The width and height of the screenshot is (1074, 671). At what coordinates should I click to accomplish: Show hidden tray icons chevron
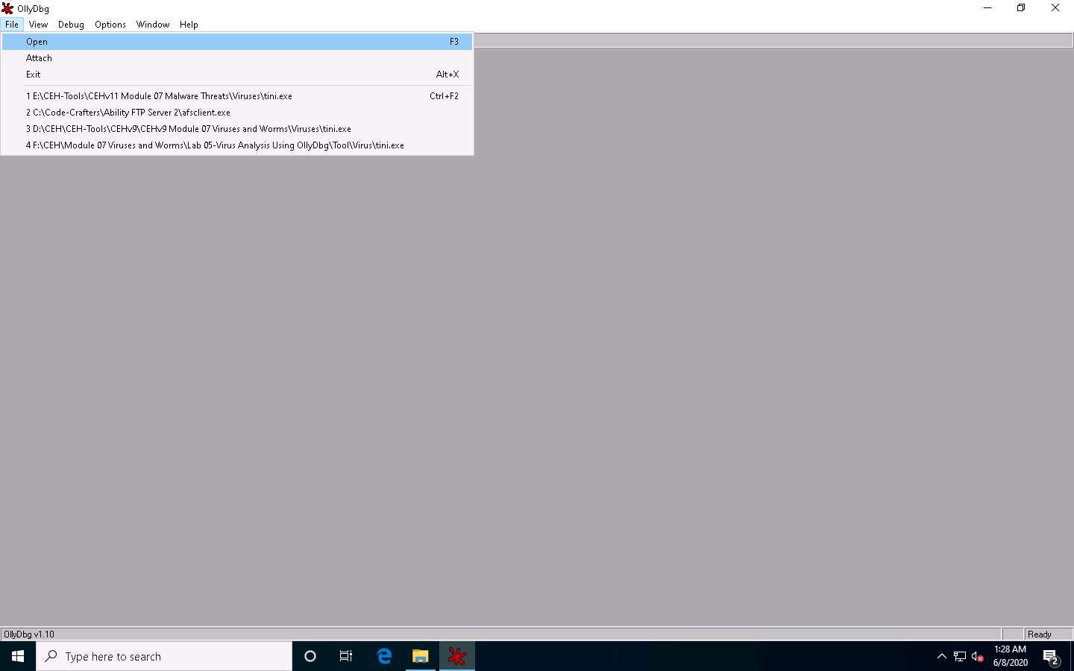point(941,657)
